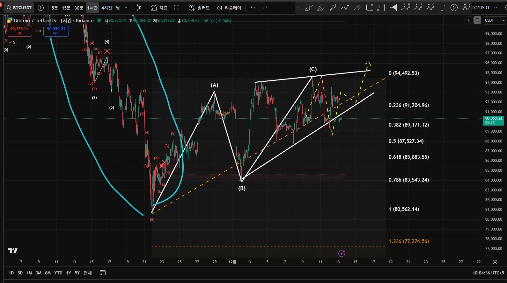Click the blue 바이 (buy) price button

[56, 31]
